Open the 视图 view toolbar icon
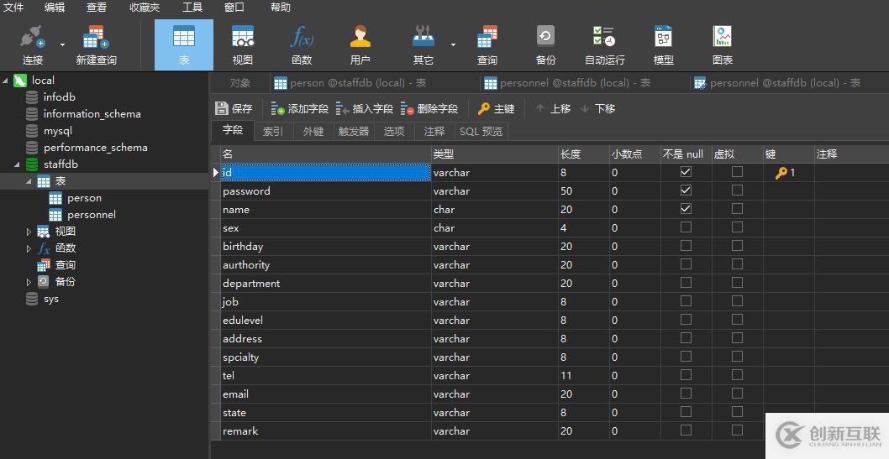This screenshot has width=889, height=459. 243,44
